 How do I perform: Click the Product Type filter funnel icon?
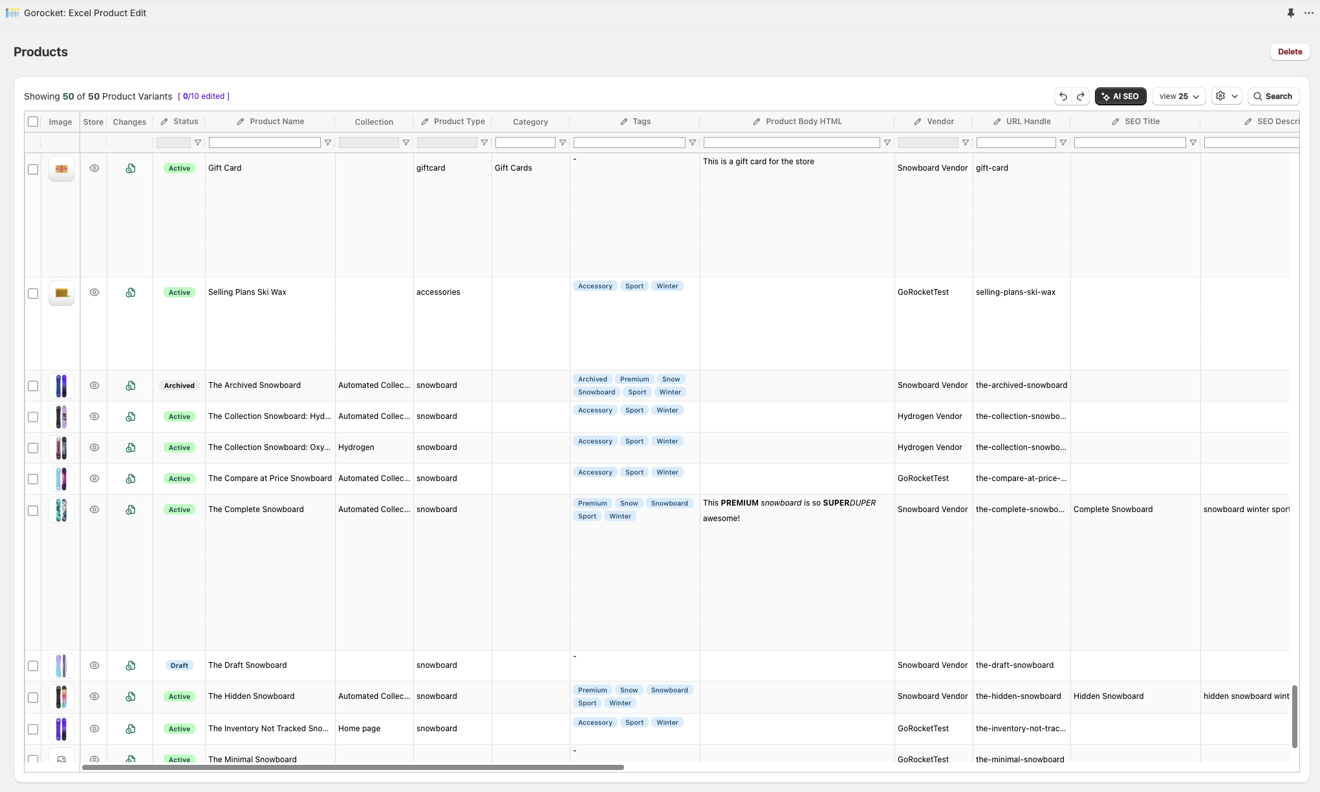[x=484, y=143]
